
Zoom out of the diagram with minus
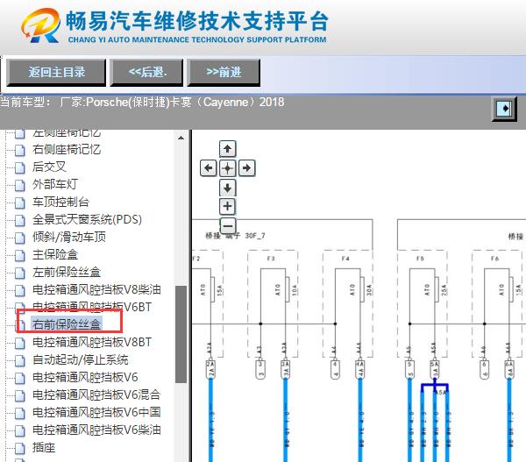point(228,225)
